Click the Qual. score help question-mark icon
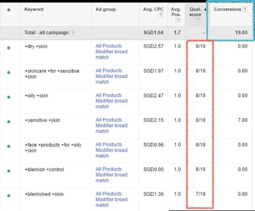Screen dimensions: 255x211 (198, 20)
